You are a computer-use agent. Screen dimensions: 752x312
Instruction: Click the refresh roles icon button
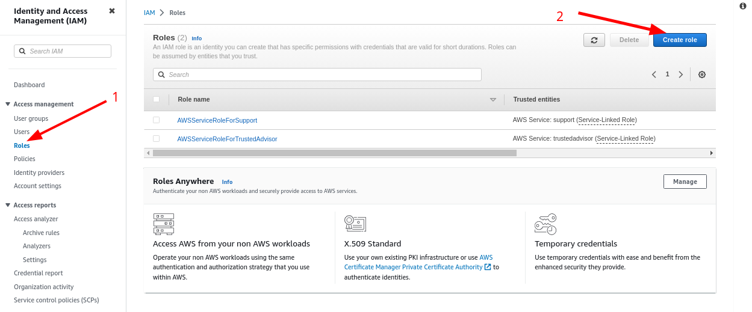(x=594, y=40)
